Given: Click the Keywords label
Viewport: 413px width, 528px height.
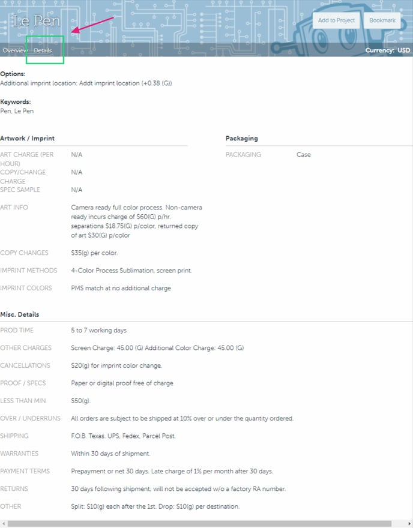Looking at the screenshot, I should click(x=15, y=102).
